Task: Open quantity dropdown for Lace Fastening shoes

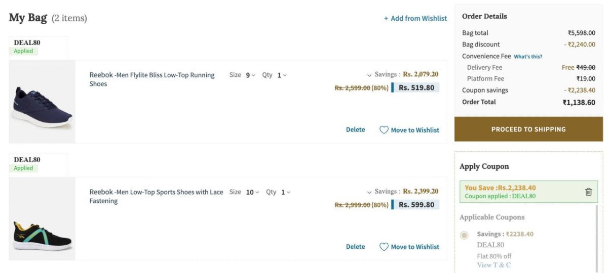Action: click(286, 192)
